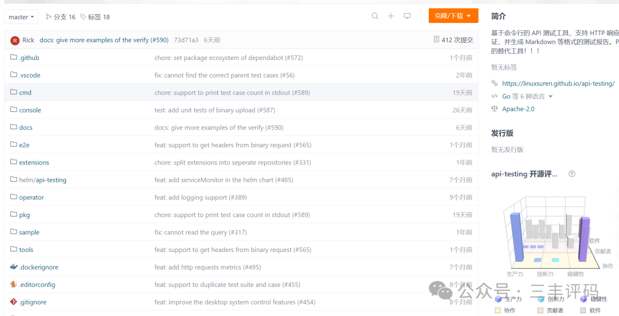
Task: Open the sample folder
Action: [x=29, y=232]
